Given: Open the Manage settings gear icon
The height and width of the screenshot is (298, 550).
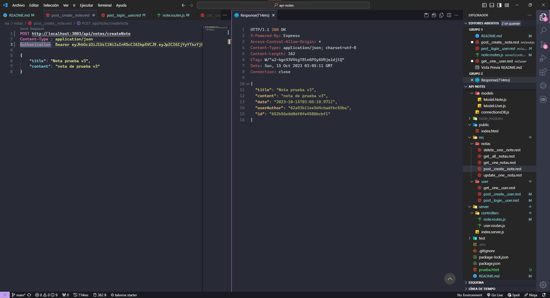Looking at the screenshot, I should (x=543, y=285).
